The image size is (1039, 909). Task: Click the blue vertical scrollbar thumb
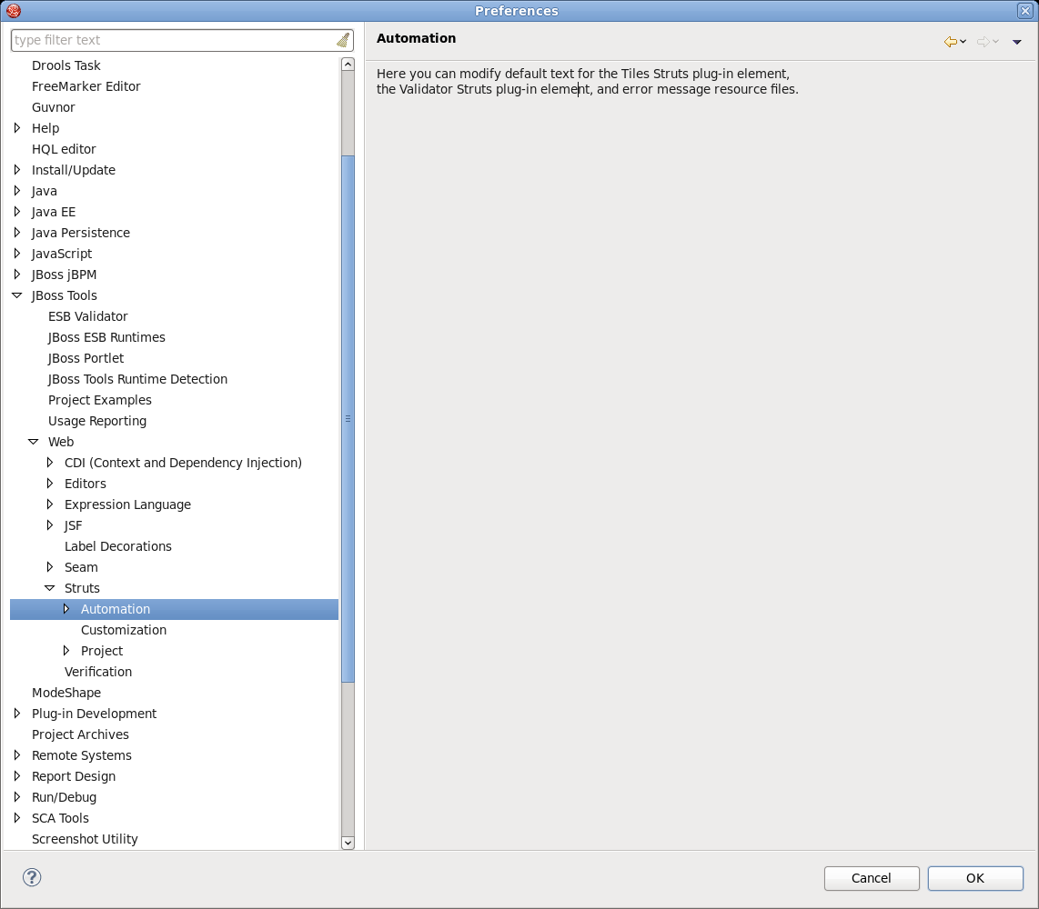[x=348, y=418]
